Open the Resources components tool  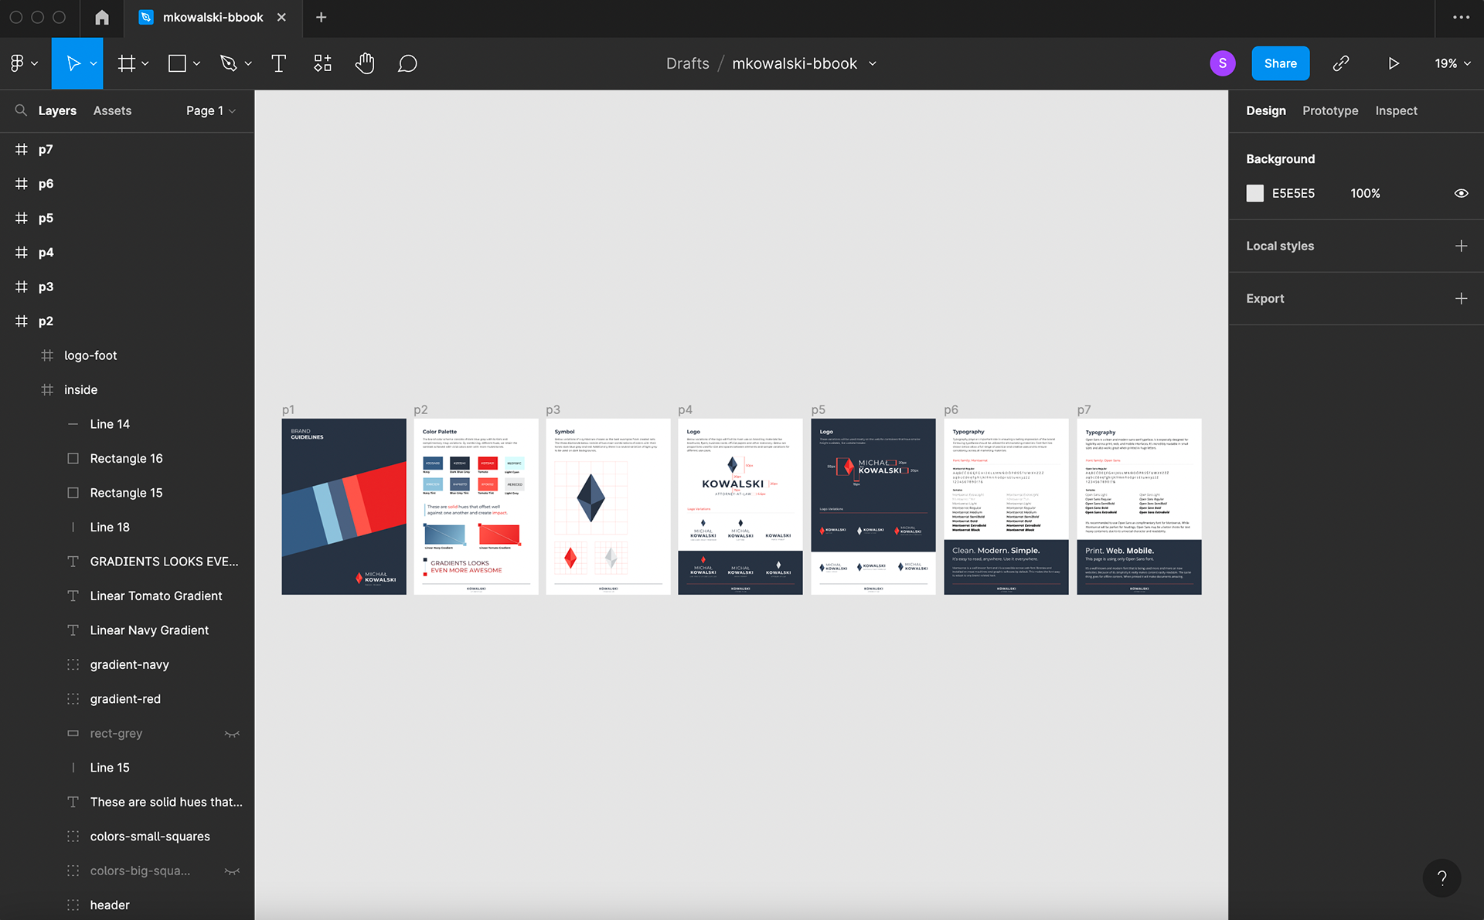point(322,63)
